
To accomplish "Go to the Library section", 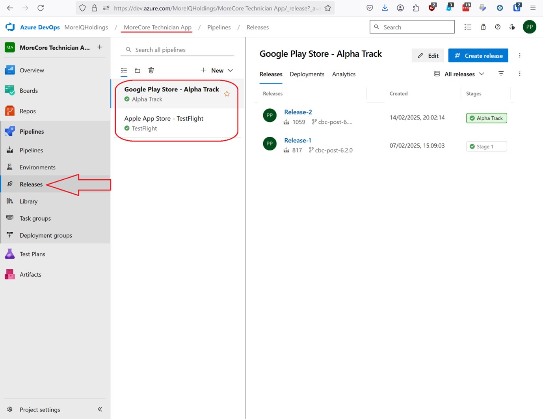I will pos(28,201).
